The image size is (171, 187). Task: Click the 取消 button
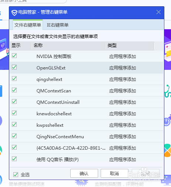pyautogui.click(x=114, y=173)
